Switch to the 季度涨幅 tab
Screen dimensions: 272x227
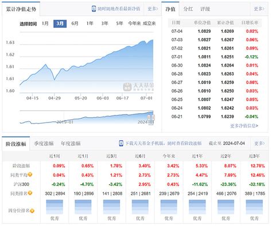[44, 144]
